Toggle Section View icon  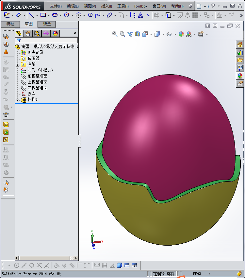point(138,34)
